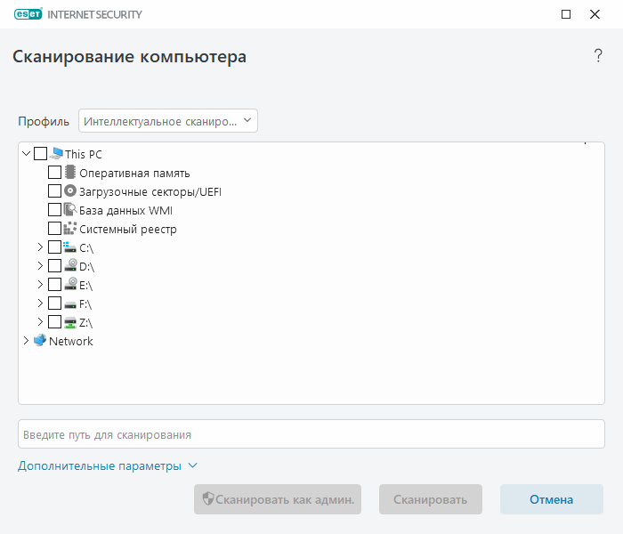The width and height of the screenshot is (623, 534).
Task: Select the Загрузочные секторы/UEFI row text
Action: 150,192
